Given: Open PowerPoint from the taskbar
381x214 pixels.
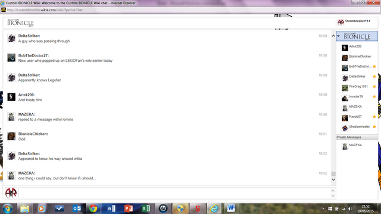Looking at the screenshot, I should click(x=129, y=209).
